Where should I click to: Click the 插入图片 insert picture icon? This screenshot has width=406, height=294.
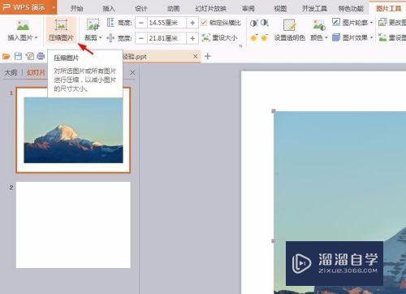23,25
